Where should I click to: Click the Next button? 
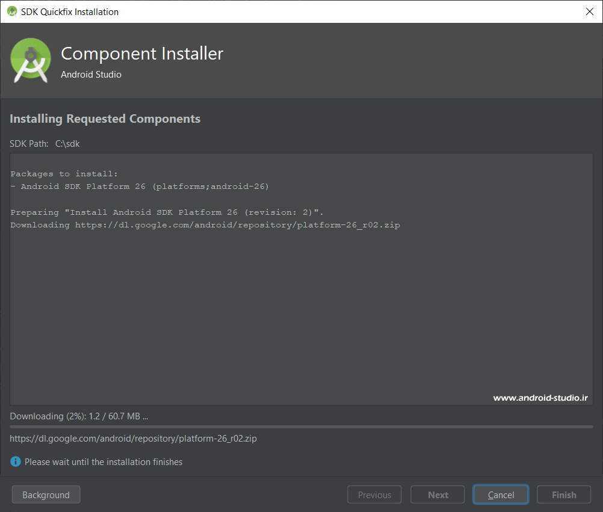(438, 495)
